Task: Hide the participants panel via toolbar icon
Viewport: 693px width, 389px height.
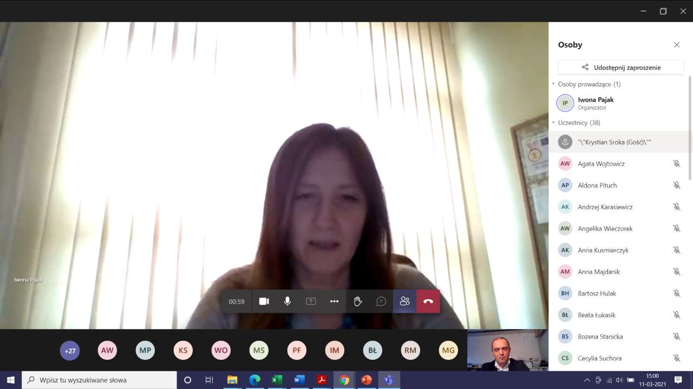Action: click(404, 301)
